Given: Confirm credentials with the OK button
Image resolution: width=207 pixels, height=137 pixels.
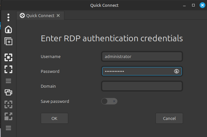Looking at the screenshot, I should click(x=55, y=118).
